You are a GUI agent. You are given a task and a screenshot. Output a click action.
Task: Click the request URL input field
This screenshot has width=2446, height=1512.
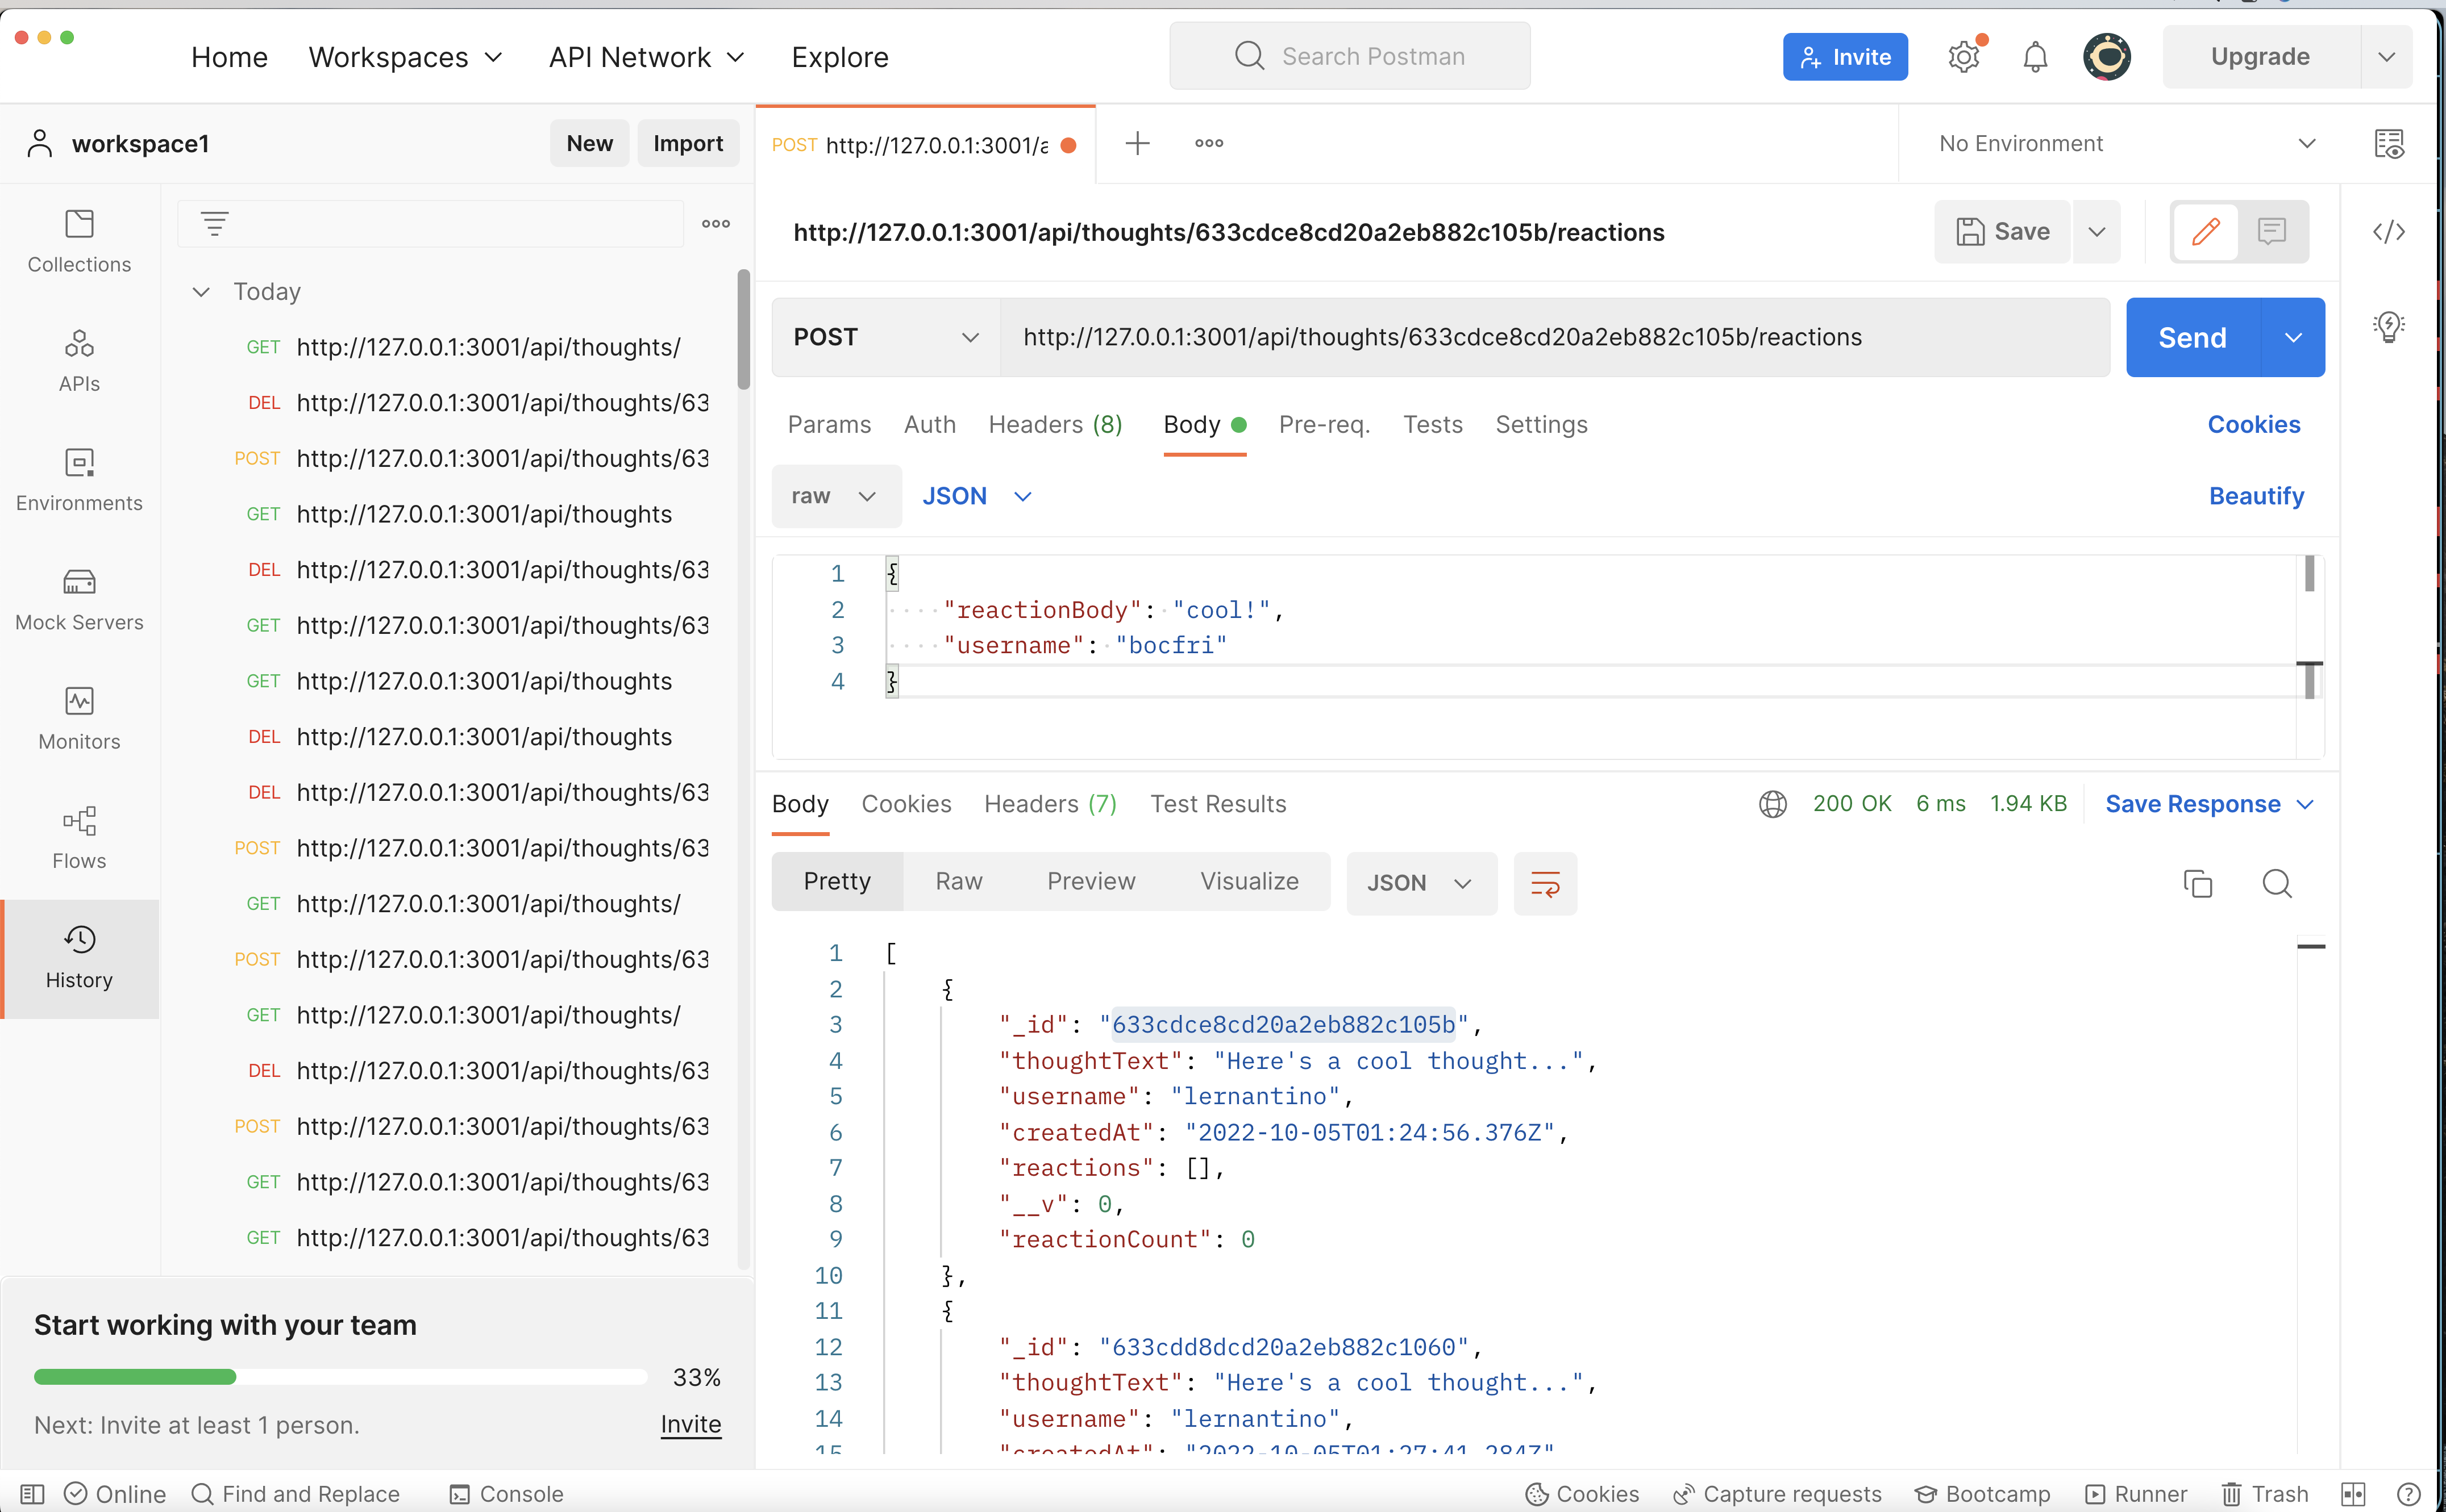pyautogui.click(x=1555, y=337)
